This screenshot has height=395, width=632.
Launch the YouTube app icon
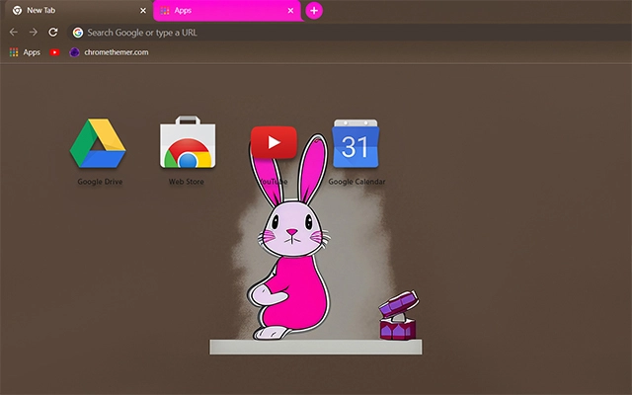point(274,142)
